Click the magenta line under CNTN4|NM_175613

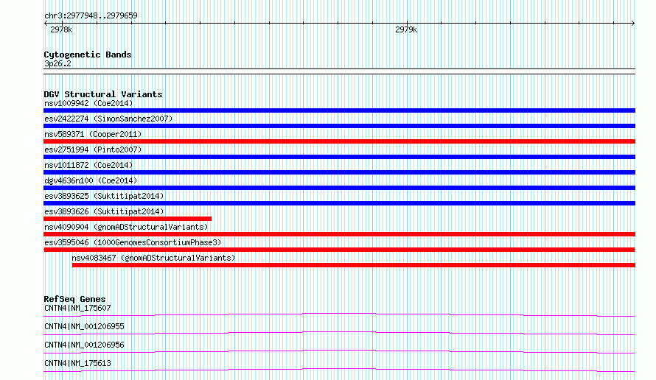tap(339, 370)
